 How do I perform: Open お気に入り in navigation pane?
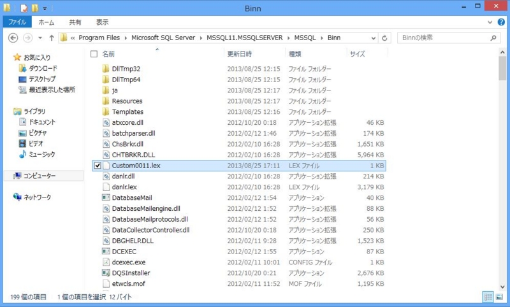[x=37, y=57]
